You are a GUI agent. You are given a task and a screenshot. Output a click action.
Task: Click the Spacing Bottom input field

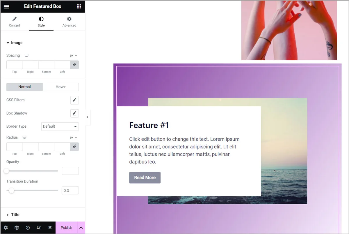[x=46, y=65]
